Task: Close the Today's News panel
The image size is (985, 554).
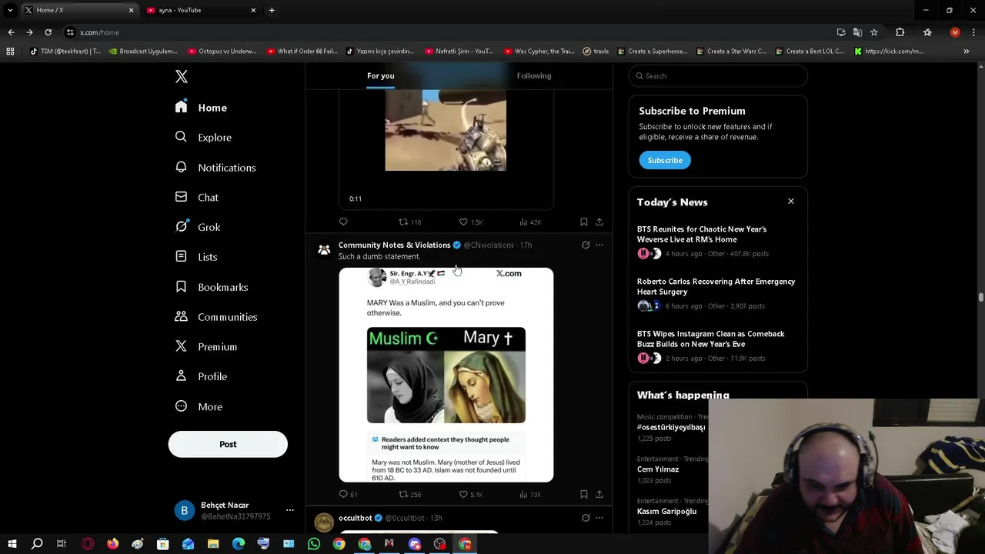Action: click(790, 202)
